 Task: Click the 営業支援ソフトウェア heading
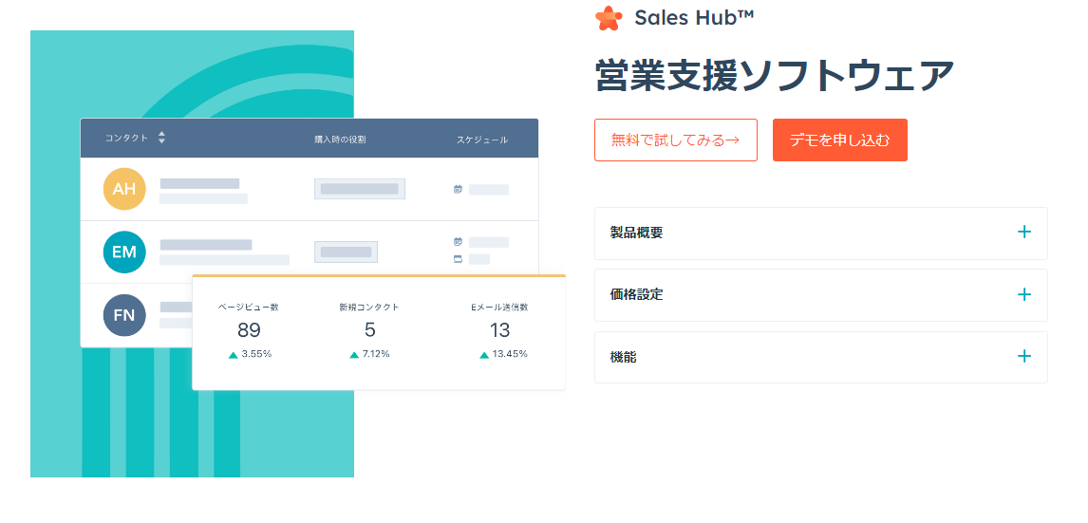[x=774, y=76]
